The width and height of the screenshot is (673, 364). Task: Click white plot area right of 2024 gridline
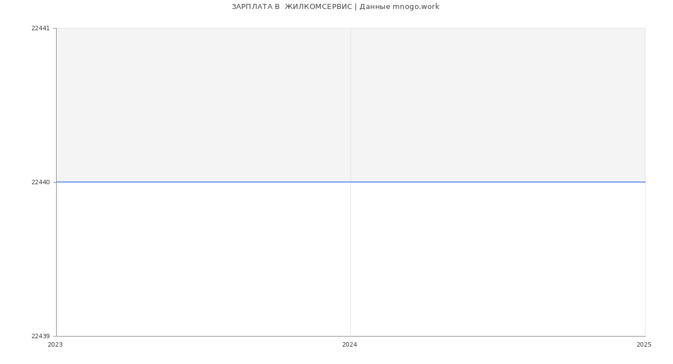tap(498, 259)
